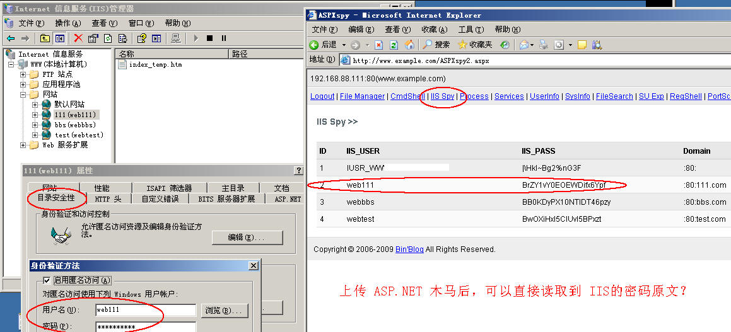Click IE Print icon
731x332 pixels.
[x=544, y=45]
